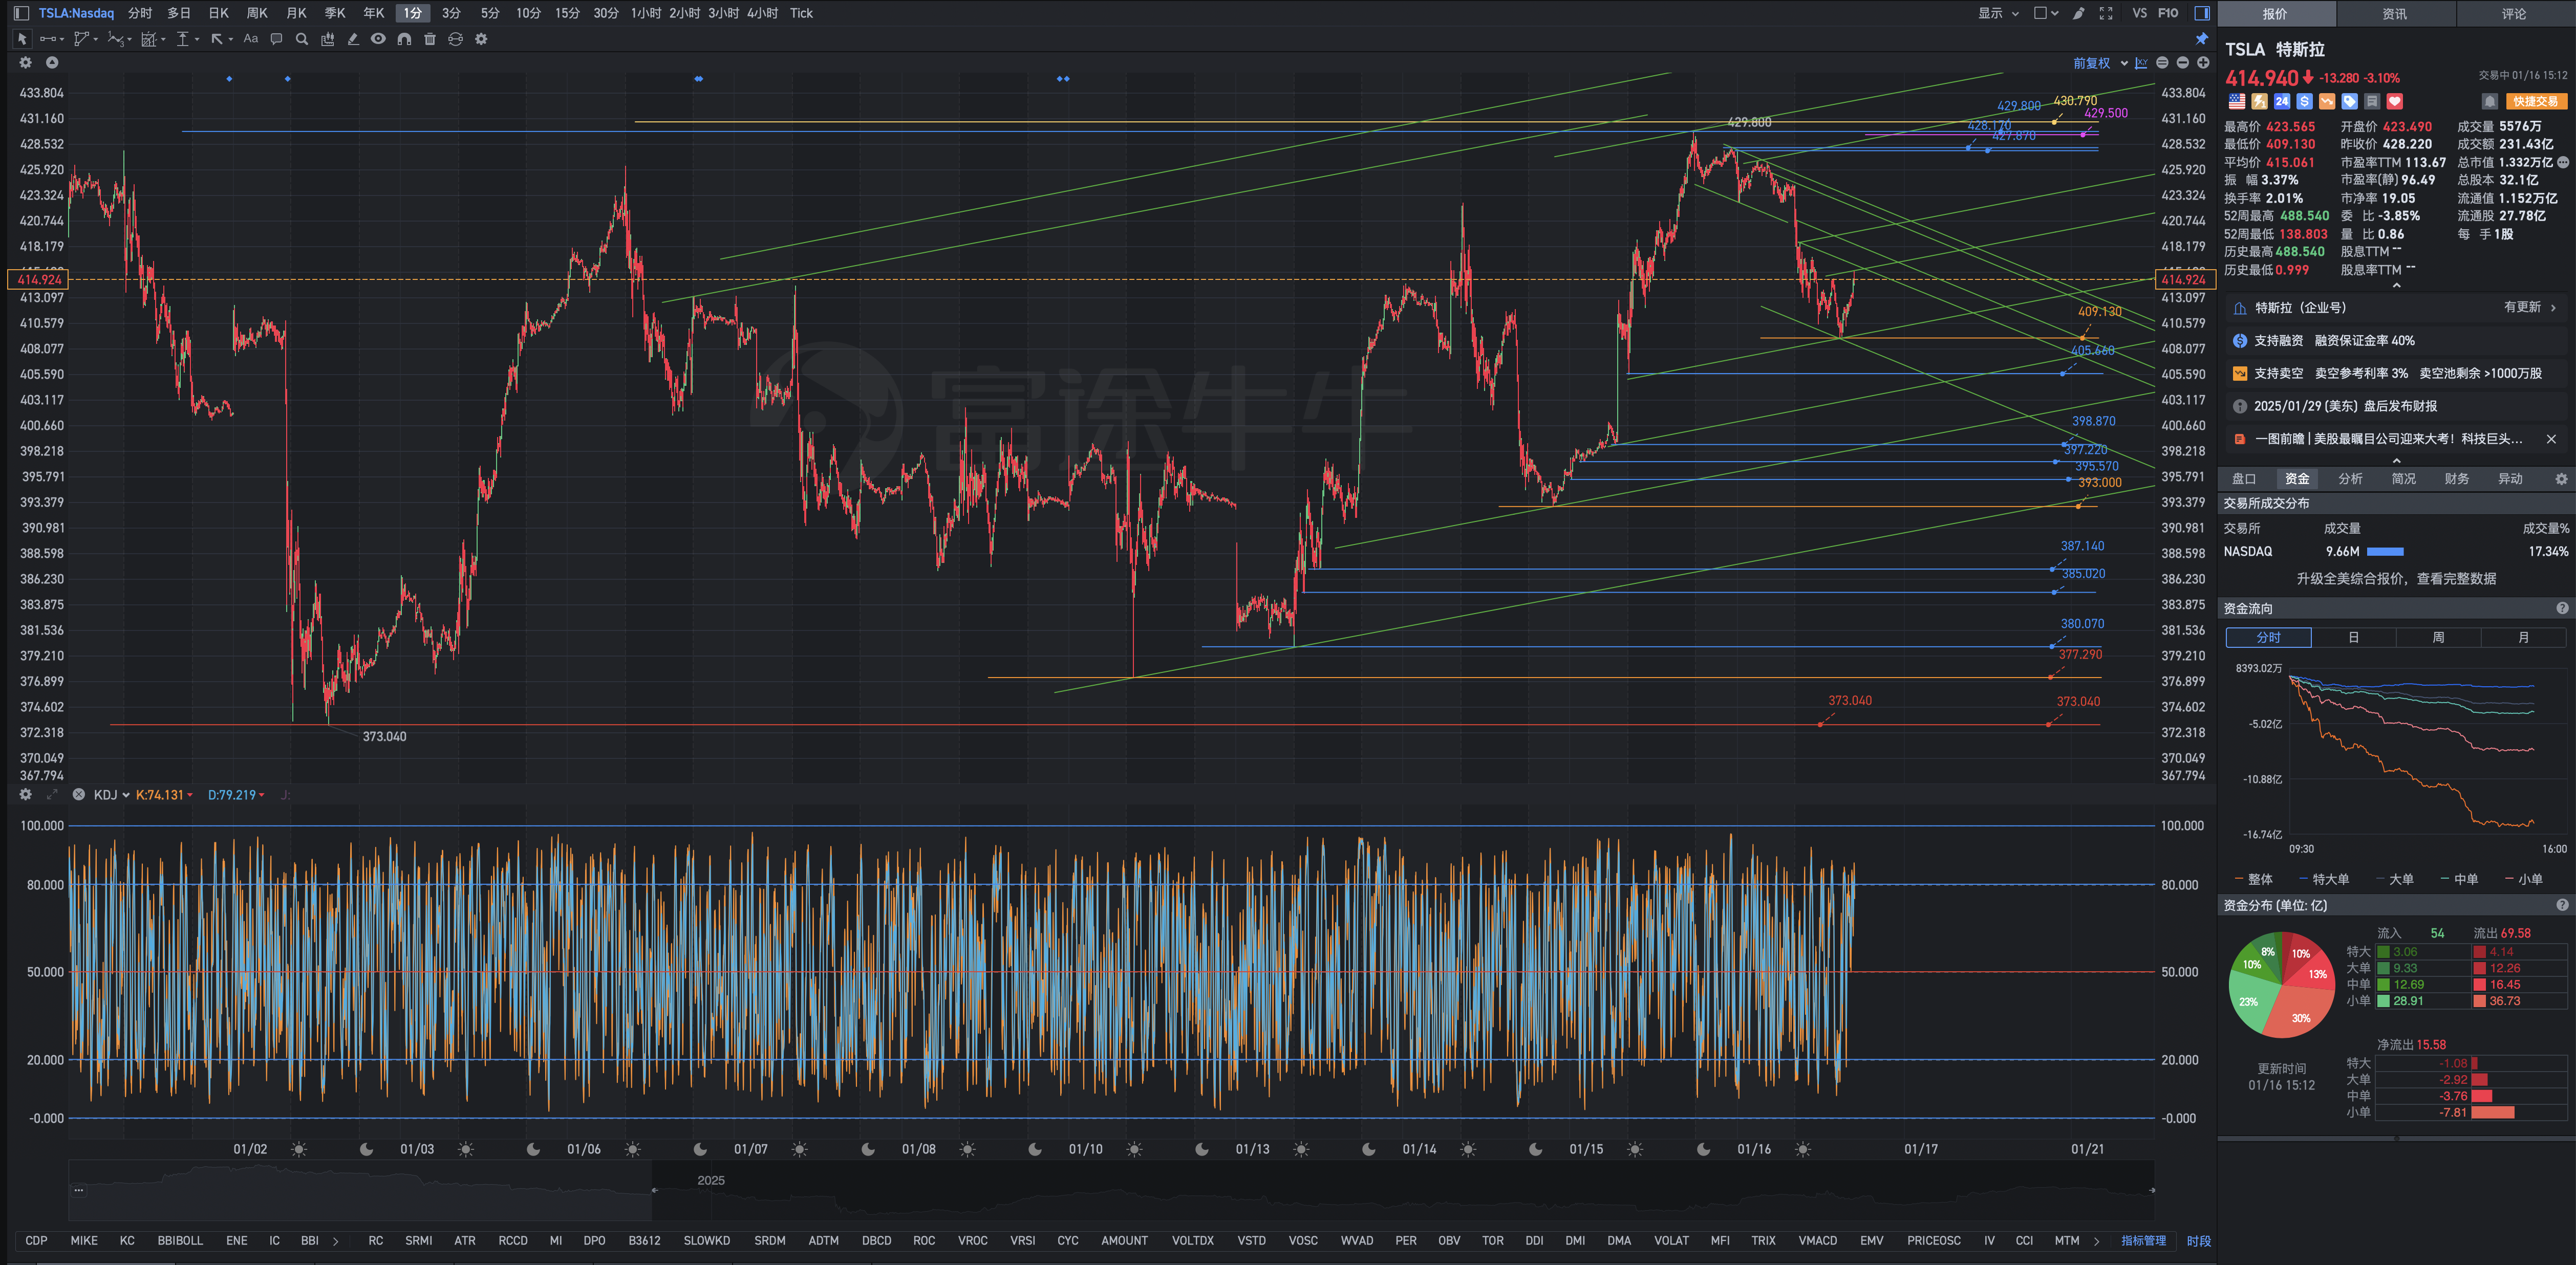Toggle the D line visibility
The width and height of the screenshot is (2576, 1265).
coord(236,795)
